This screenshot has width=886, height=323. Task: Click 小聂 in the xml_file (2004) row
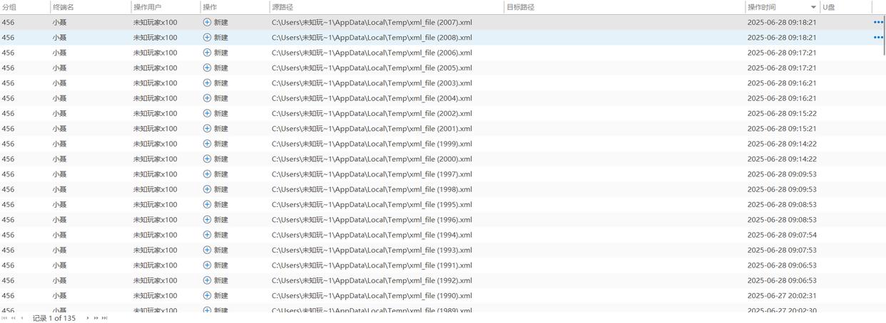tap(59, 98)
